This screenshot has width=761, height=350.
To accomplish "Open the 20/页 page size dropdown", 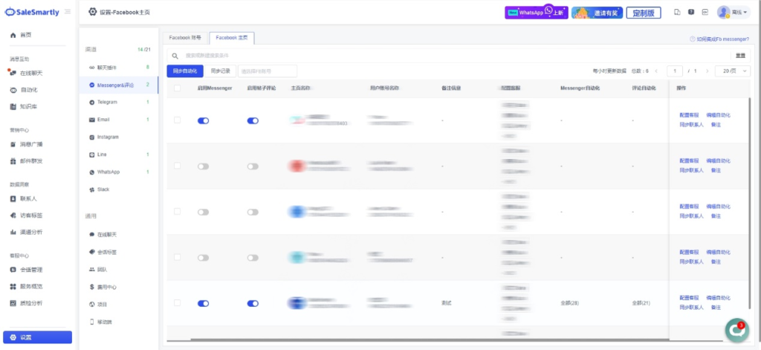I will 733,71.
